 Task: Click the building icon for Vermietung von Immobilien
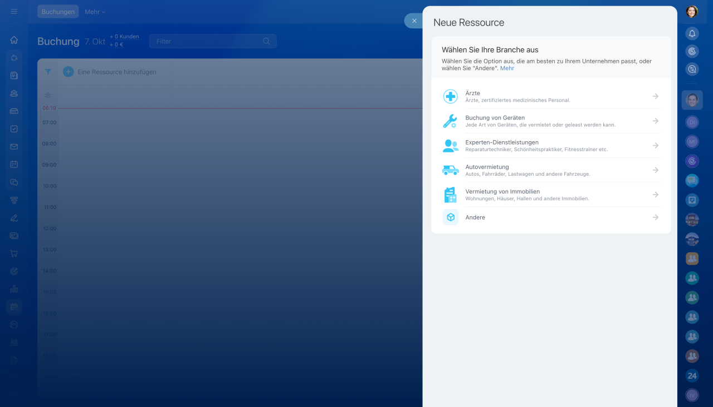[x=450, y=195]
